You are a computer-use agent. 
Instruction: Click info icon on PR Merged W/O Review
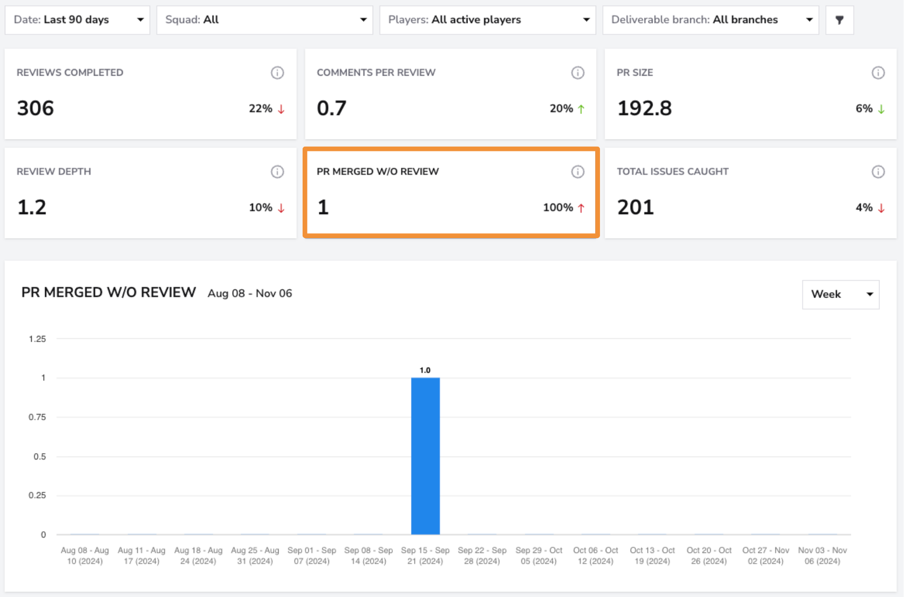[x=577, y=172]
